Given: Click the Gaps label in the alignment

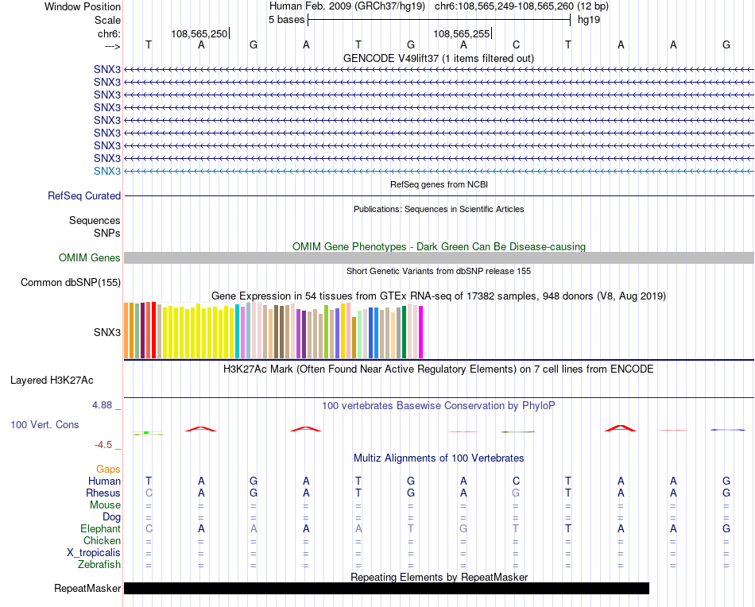Looking at the screenshot, I should coord(108,469).
